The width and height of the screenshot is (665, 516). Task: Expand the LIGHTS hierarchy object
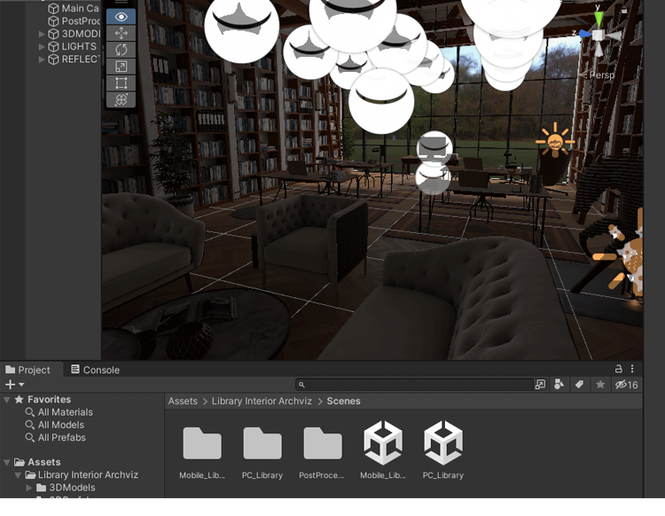click(x=42, y=47)
